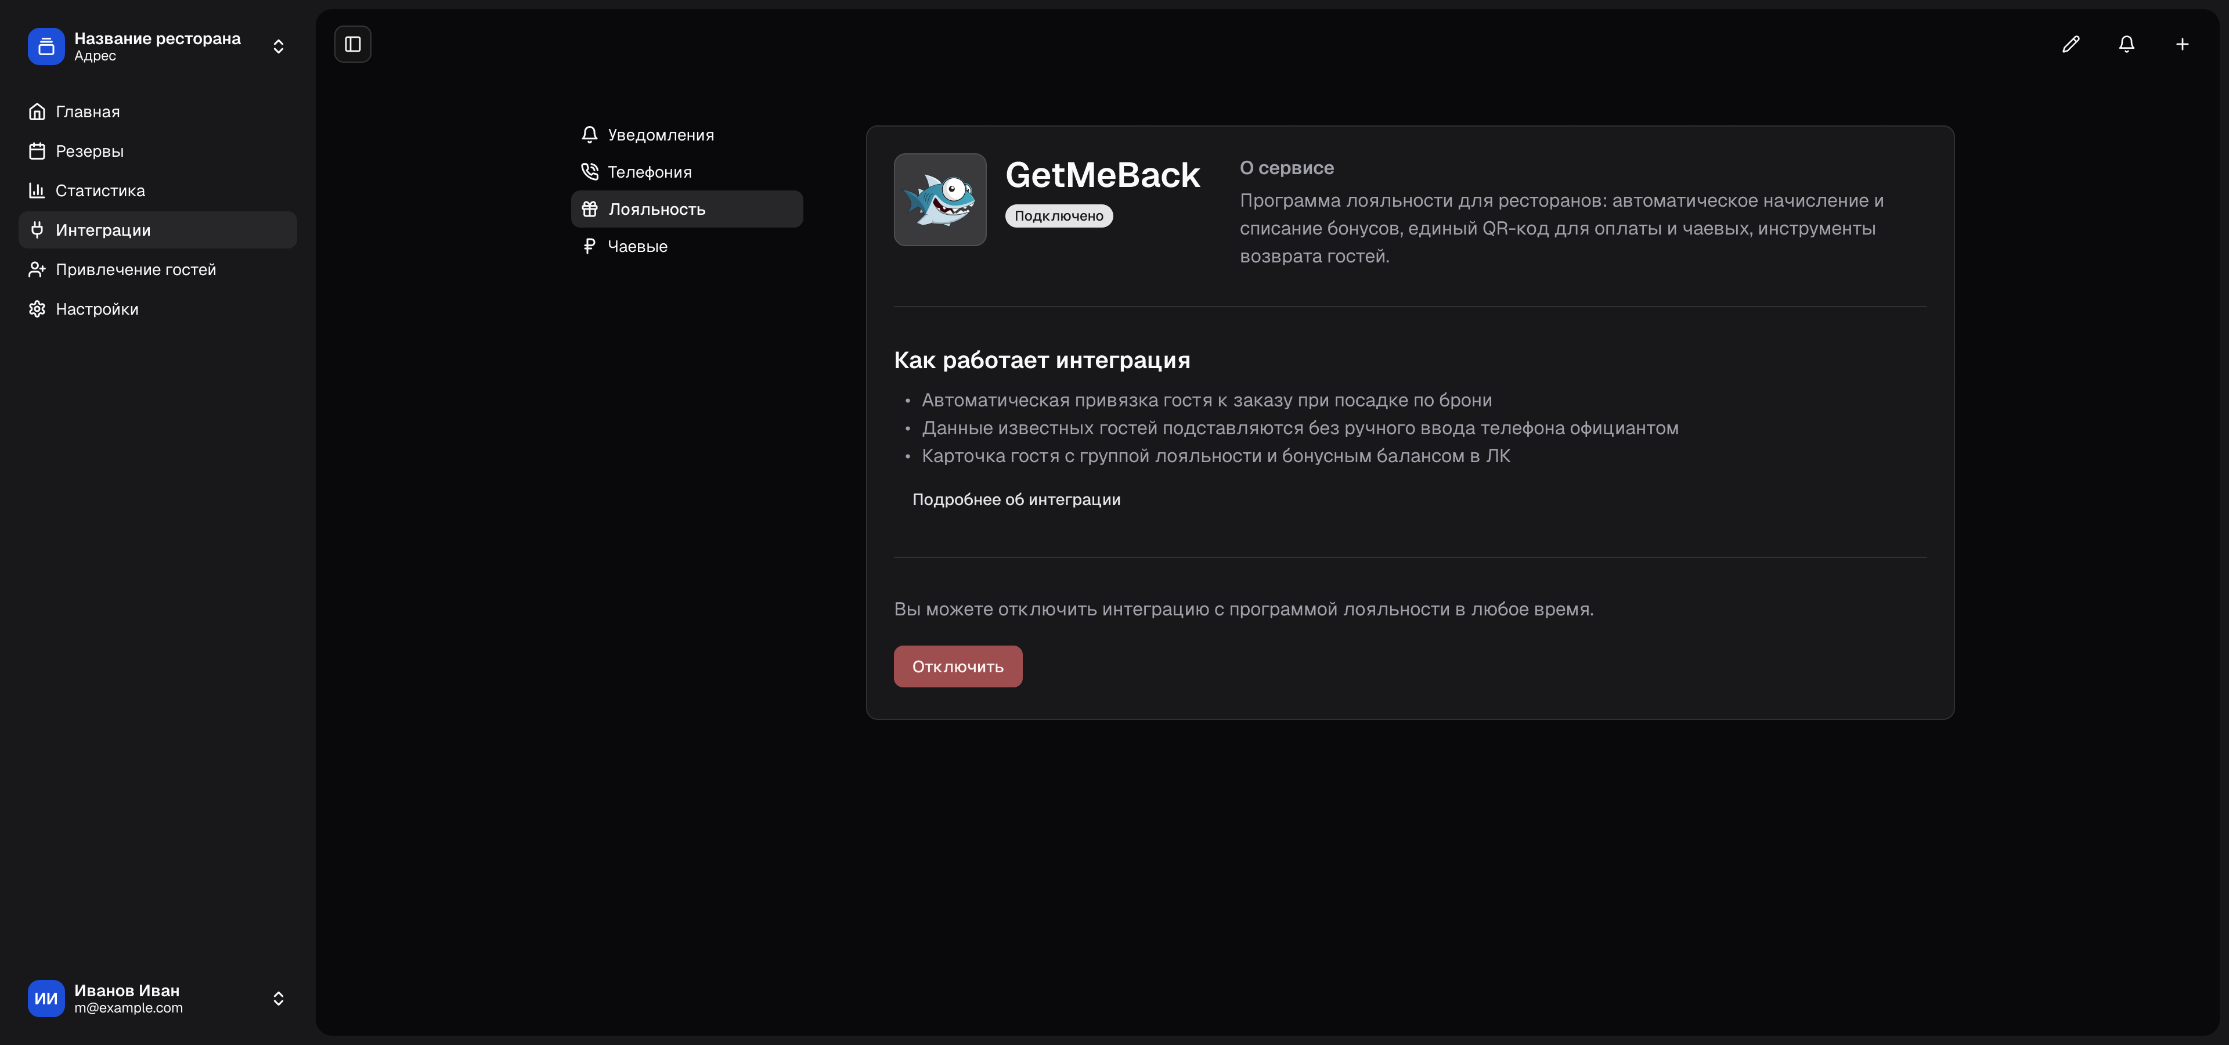The image size is (2229, 1045).
Task: Click the phone icon beside Телефония
Action: (589, 172)
